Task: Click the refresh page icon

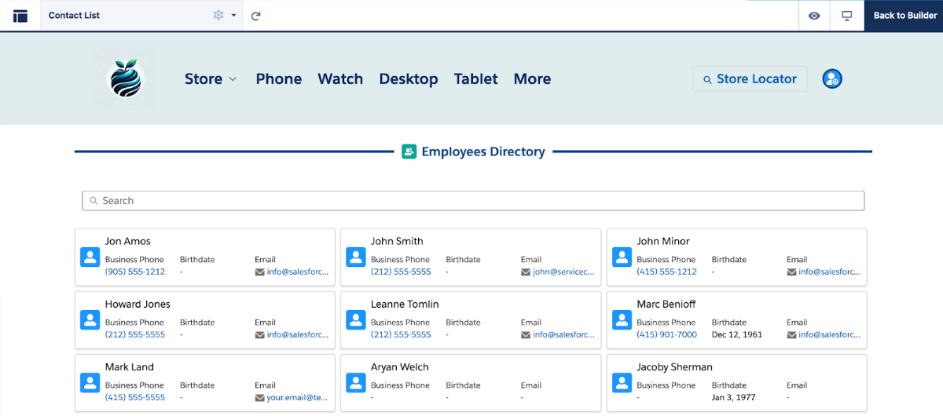Action: tap(256, 16)
